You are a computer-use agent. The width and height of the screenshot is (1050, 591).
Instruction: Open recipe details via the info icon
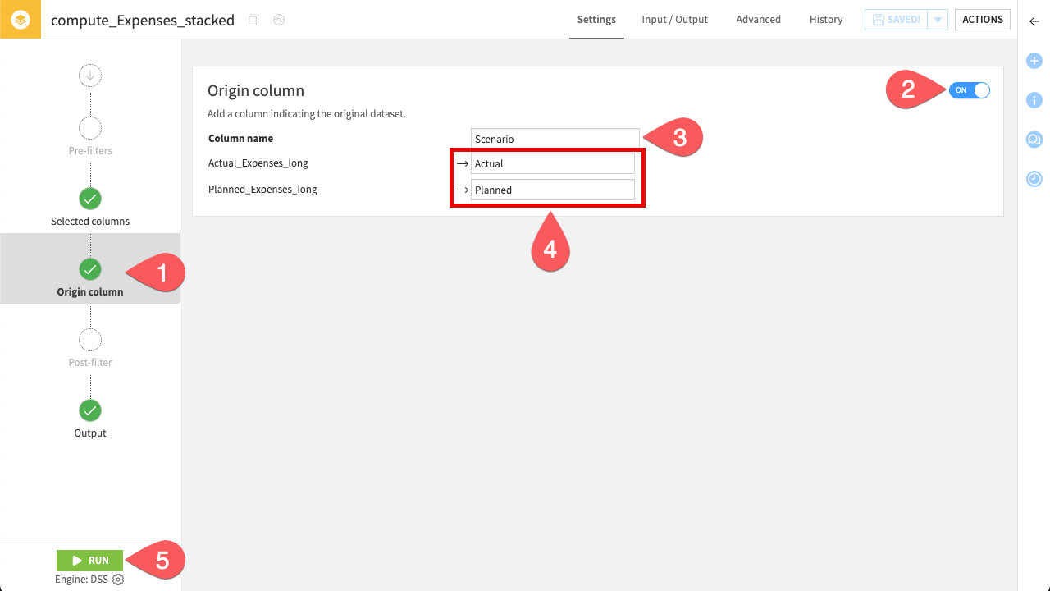click(x=1034, y=100)
